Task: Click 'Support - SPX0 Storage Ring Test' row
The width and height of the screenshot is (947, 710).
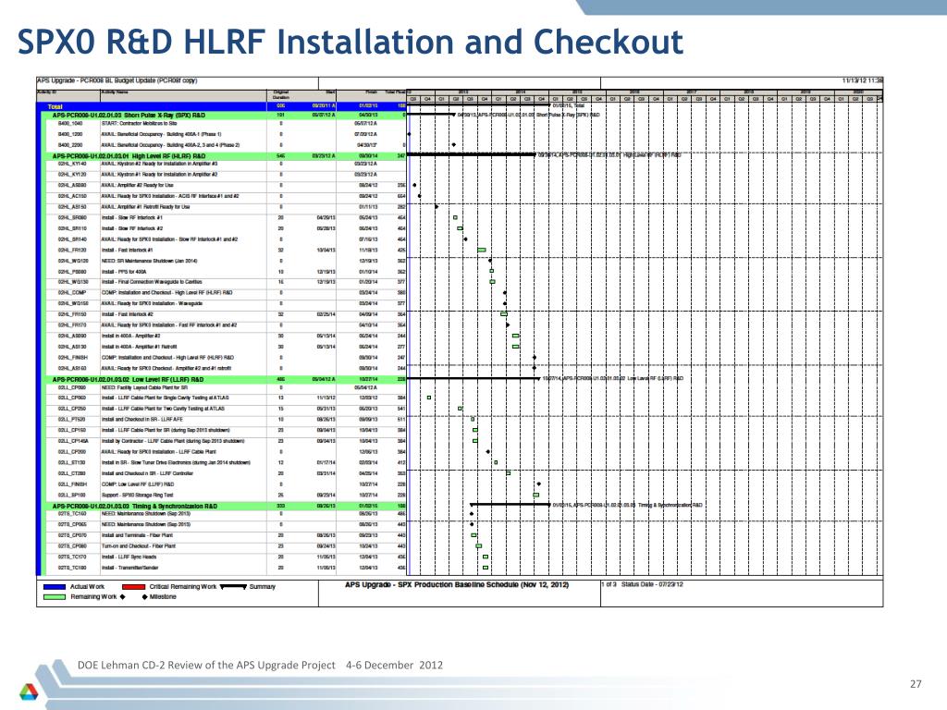Action: click(227, 496)
